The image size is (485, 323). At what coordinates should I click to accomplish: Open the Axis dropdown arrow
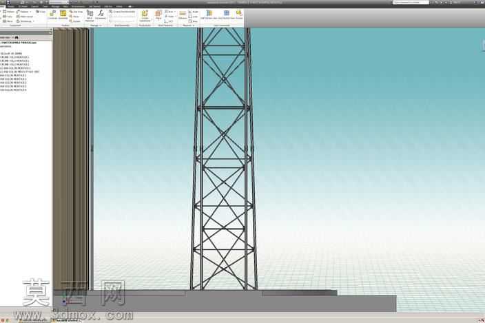click(x=175, y=12)
